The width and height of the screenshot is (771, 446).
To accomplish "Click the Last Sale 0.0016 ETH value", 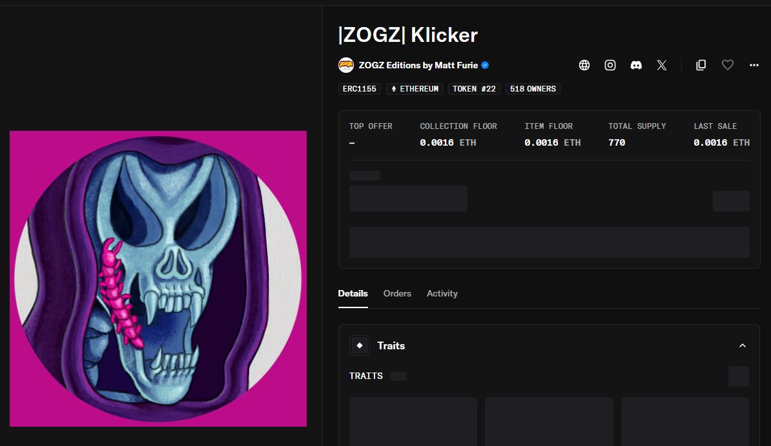I will click(722, 143).
